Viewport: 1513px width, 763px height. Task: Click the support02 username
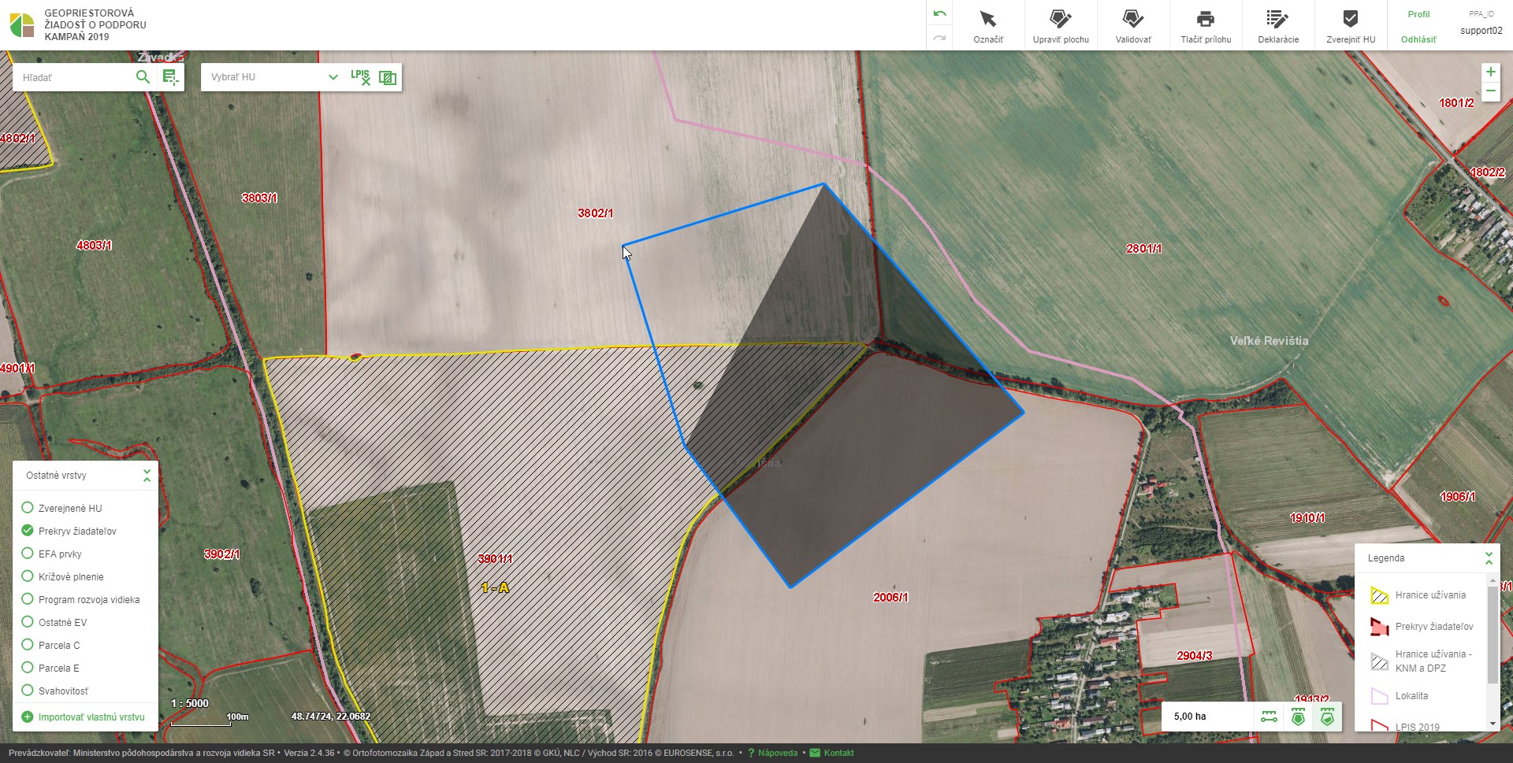[1481, 31]
